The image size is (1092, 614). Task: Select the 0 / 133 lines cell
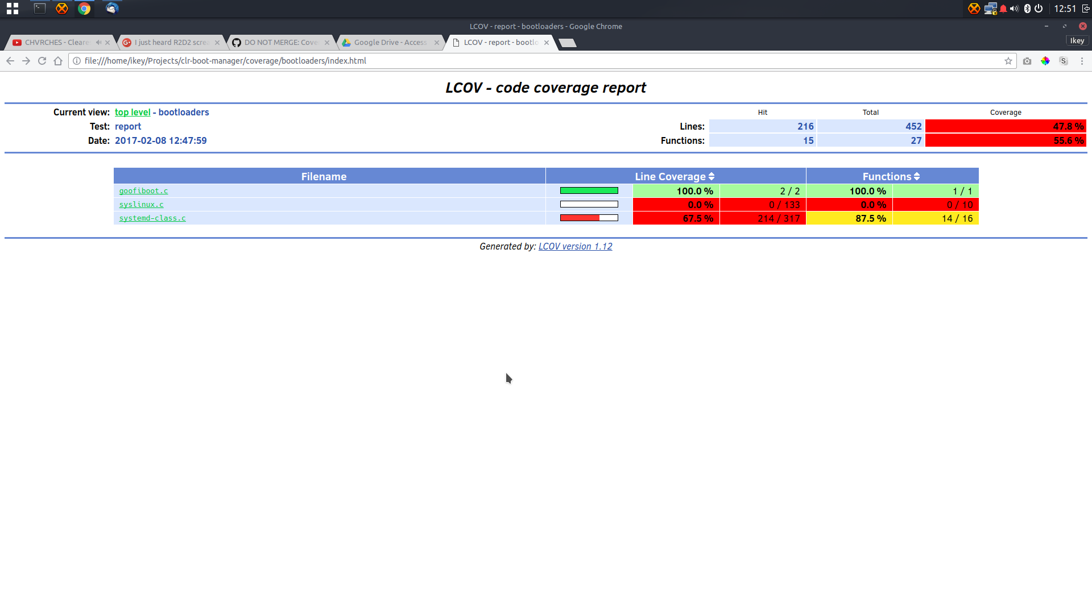(763, 205)
